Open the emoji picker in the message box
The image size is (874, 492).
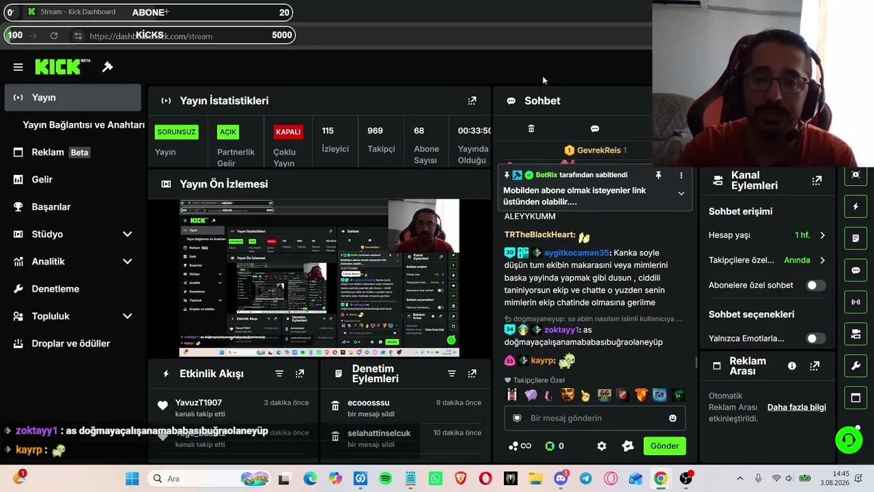(x=673, y=418)
